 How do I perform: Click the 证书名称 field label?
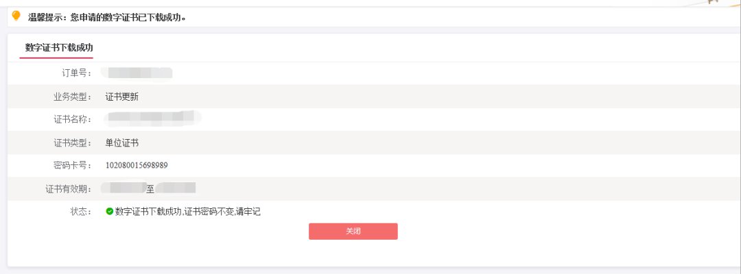[72, 119]
